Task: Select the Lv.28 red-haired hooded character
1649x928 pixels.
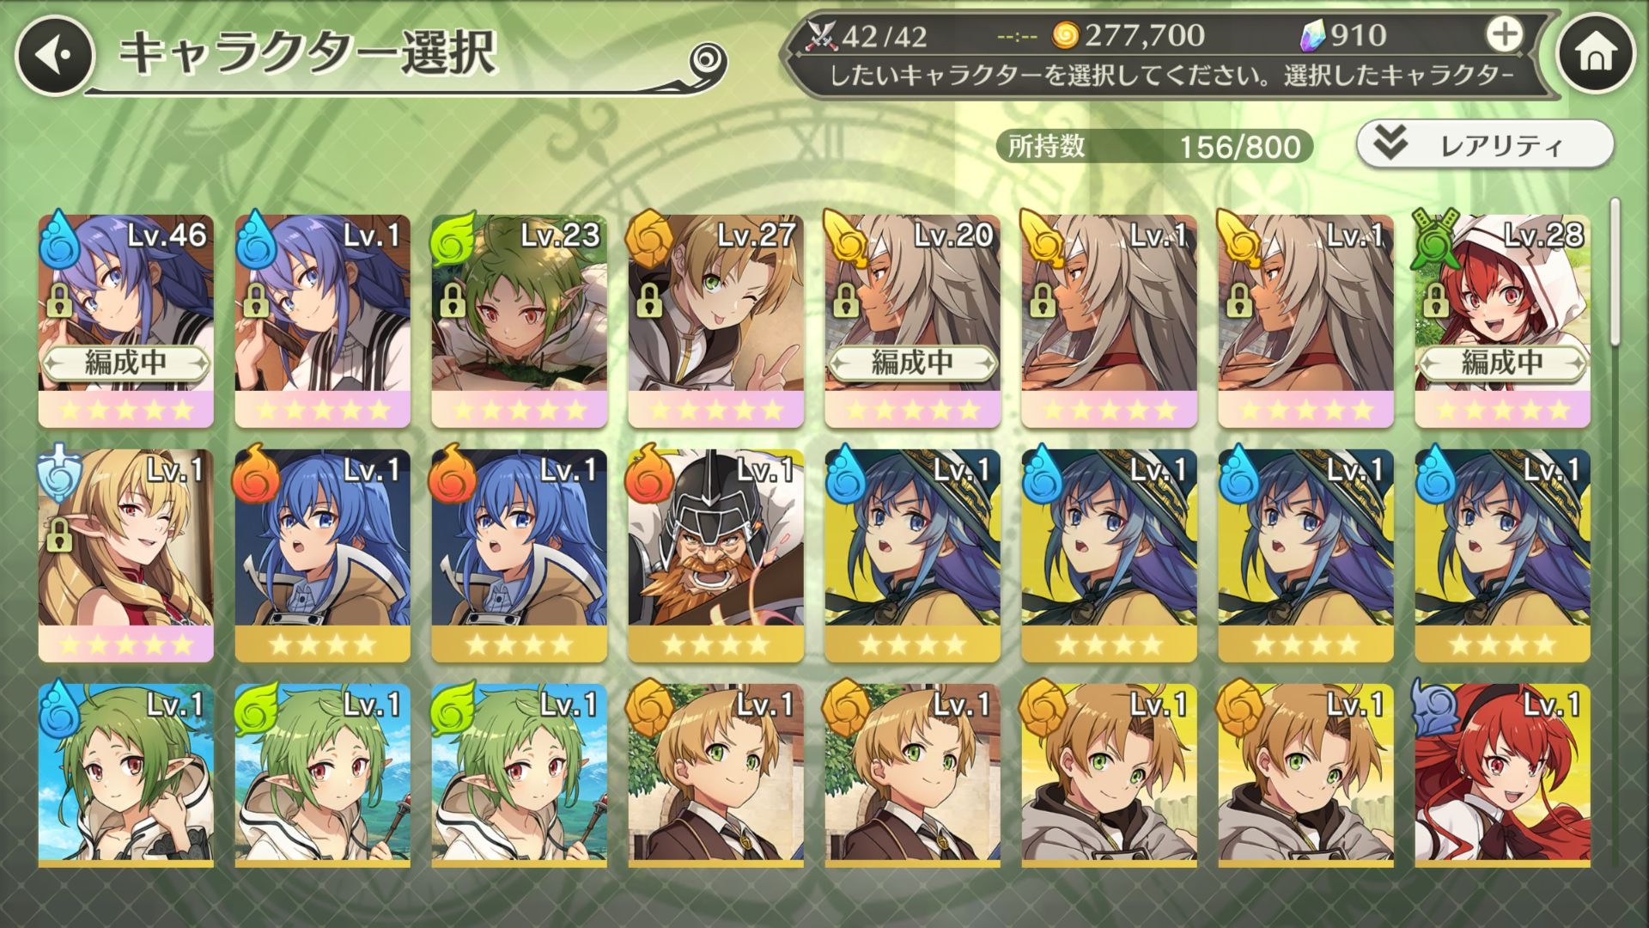Action: point(1502,321)
